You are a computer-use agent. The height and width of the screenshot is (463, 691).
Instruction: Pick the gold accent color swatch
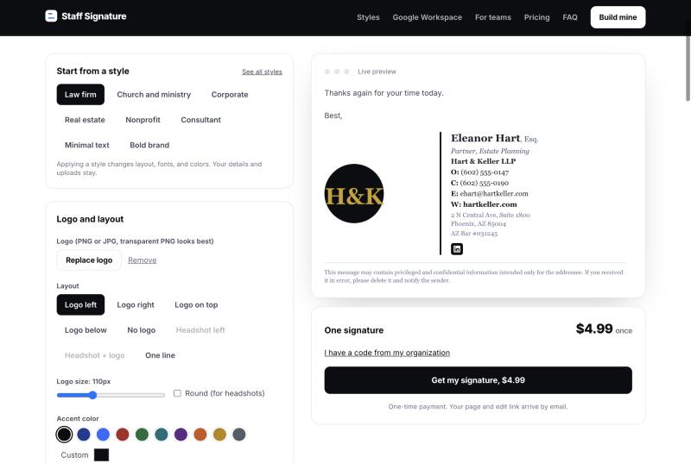tap(219, 435)
